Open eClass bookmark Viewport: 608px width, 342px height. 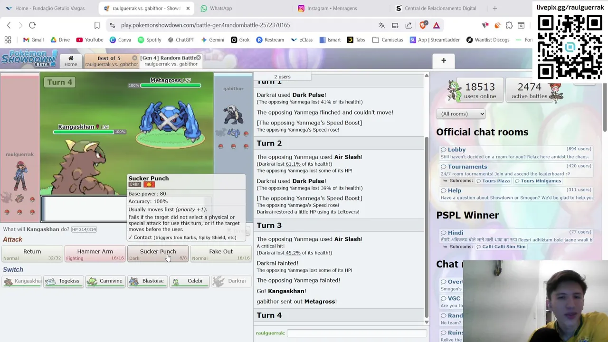click(x=302, y=40)
